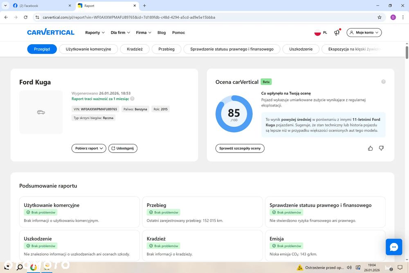The width and height of the screenshot is (409, 273).
Task: Click the Polish flag language icon
Action: tap(317, 33)
